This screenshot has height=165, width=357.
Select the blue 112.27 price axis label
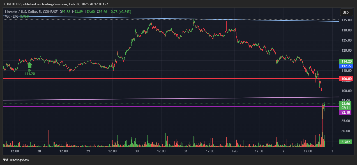tap(346, 66)
